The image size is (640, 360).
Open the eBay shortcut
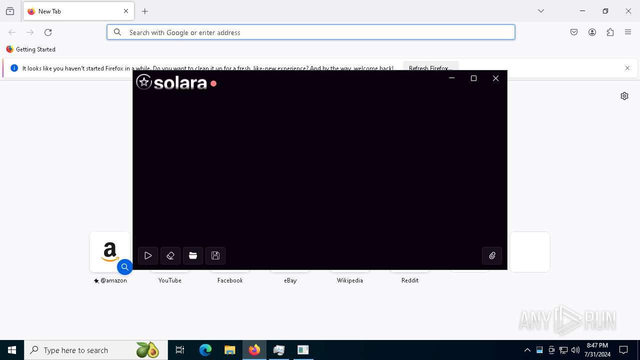[x=290, y=280]
